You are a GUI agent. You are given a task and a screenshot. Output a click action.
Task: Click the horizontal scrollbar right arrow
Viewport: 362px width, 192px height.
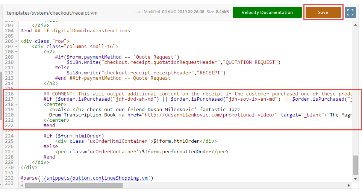(x=349, y=185)
